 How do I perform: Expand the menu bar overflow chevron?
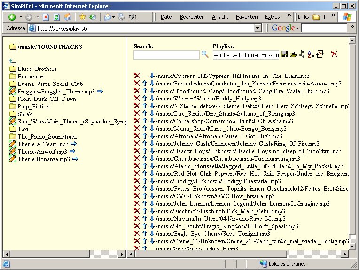coord(289,15)
